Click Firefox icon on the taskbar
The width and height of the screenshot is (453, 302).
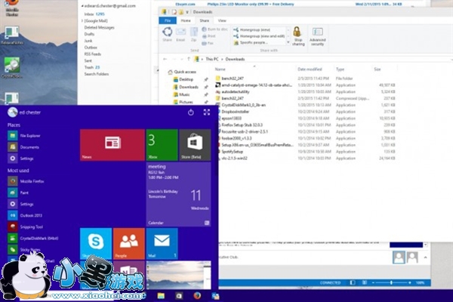click(x=198, y=295)
